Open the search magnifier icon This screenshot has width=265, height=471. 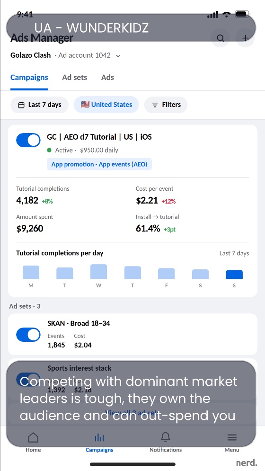tap(221, 38)
